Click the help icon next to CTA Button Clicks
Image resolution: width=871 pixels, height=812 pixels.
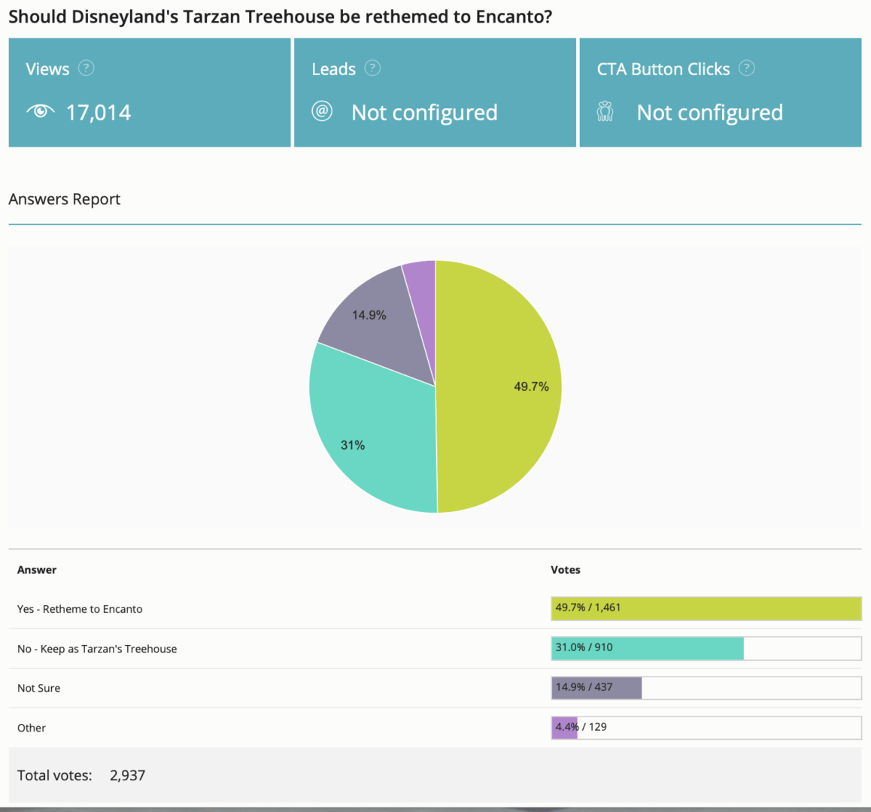pyautogui.click(x=746, y=68)
